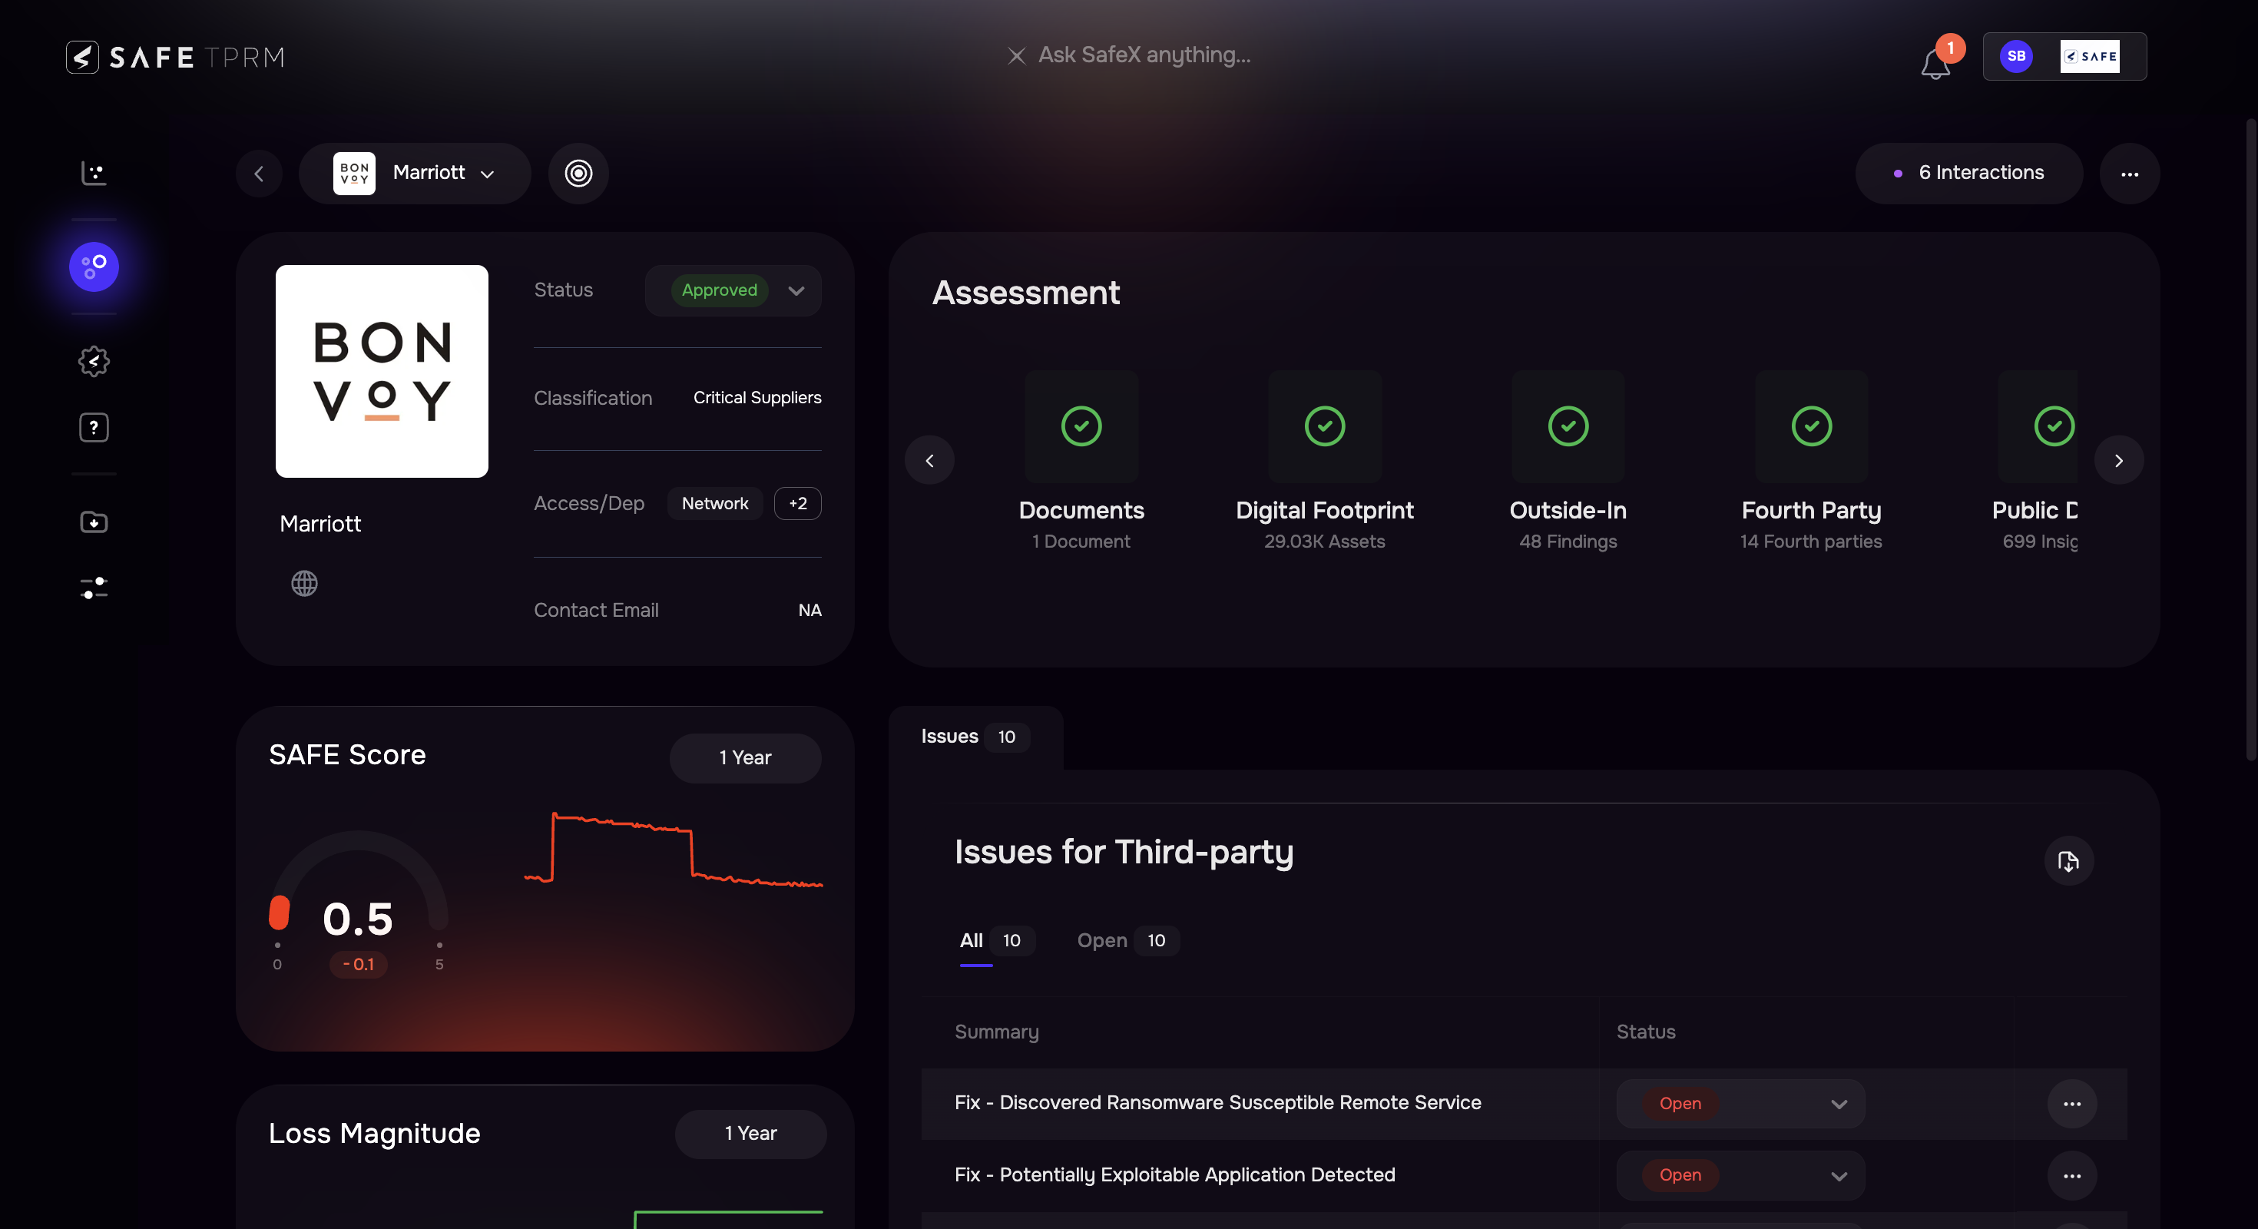
Task: Switch to the All 10 issues filter
Action: pos(996,941)
